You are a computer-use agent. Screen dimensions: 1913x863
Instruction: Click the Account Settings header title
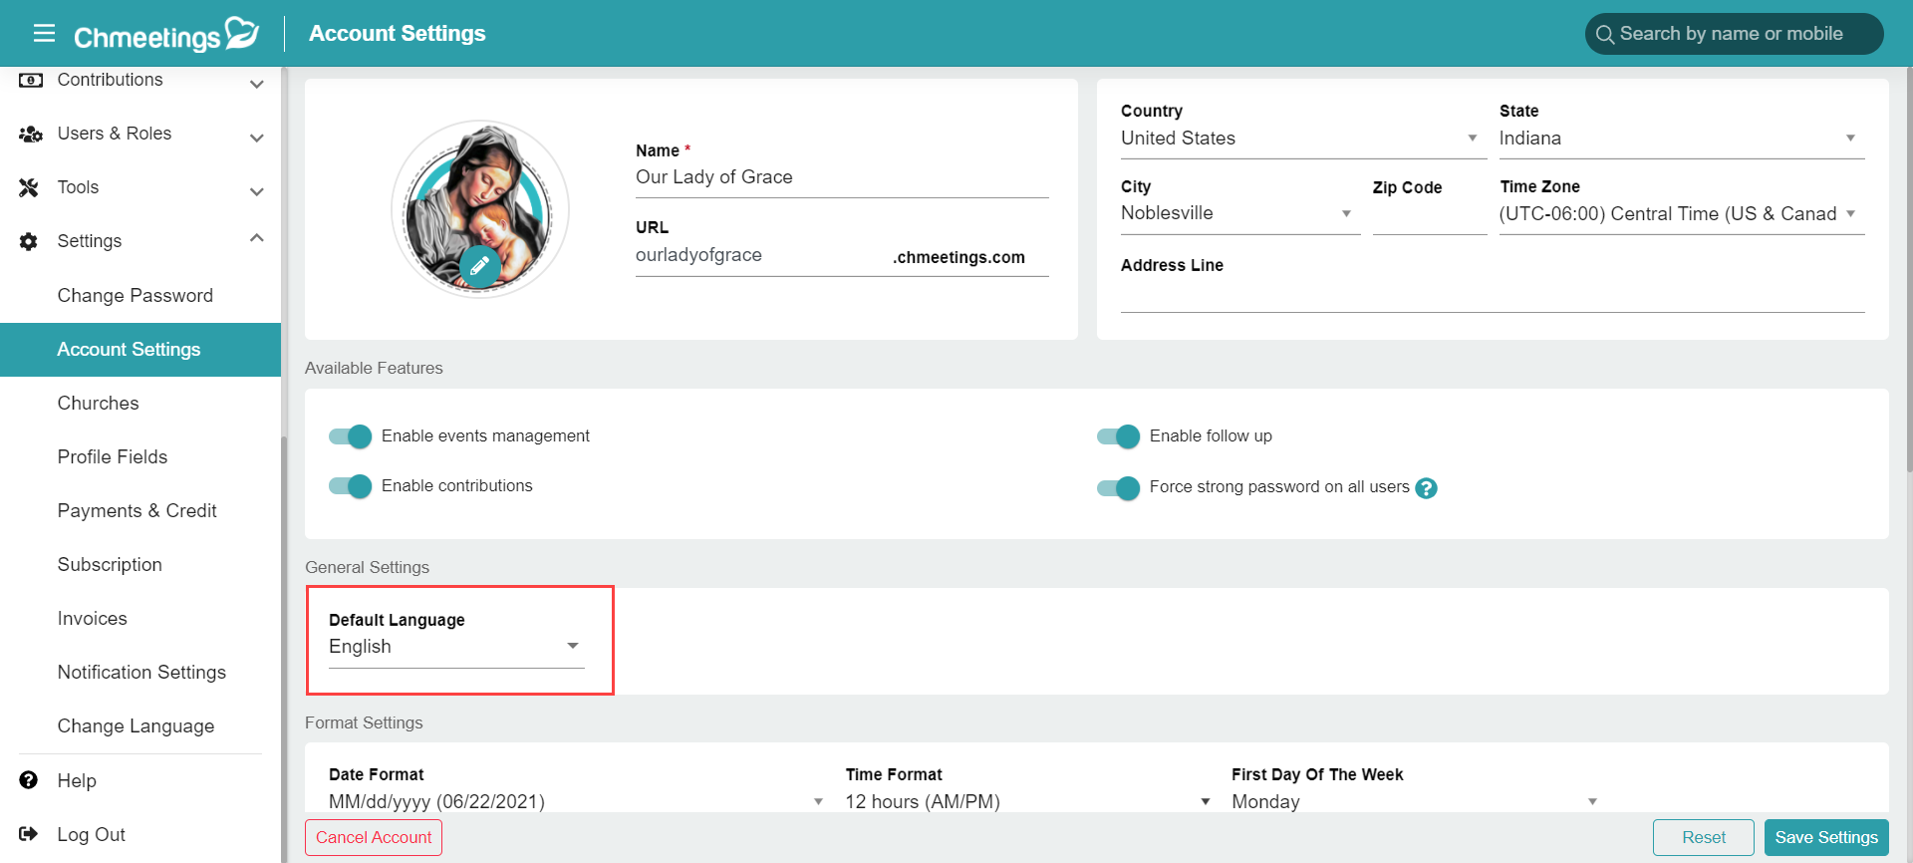pos(398,34)
